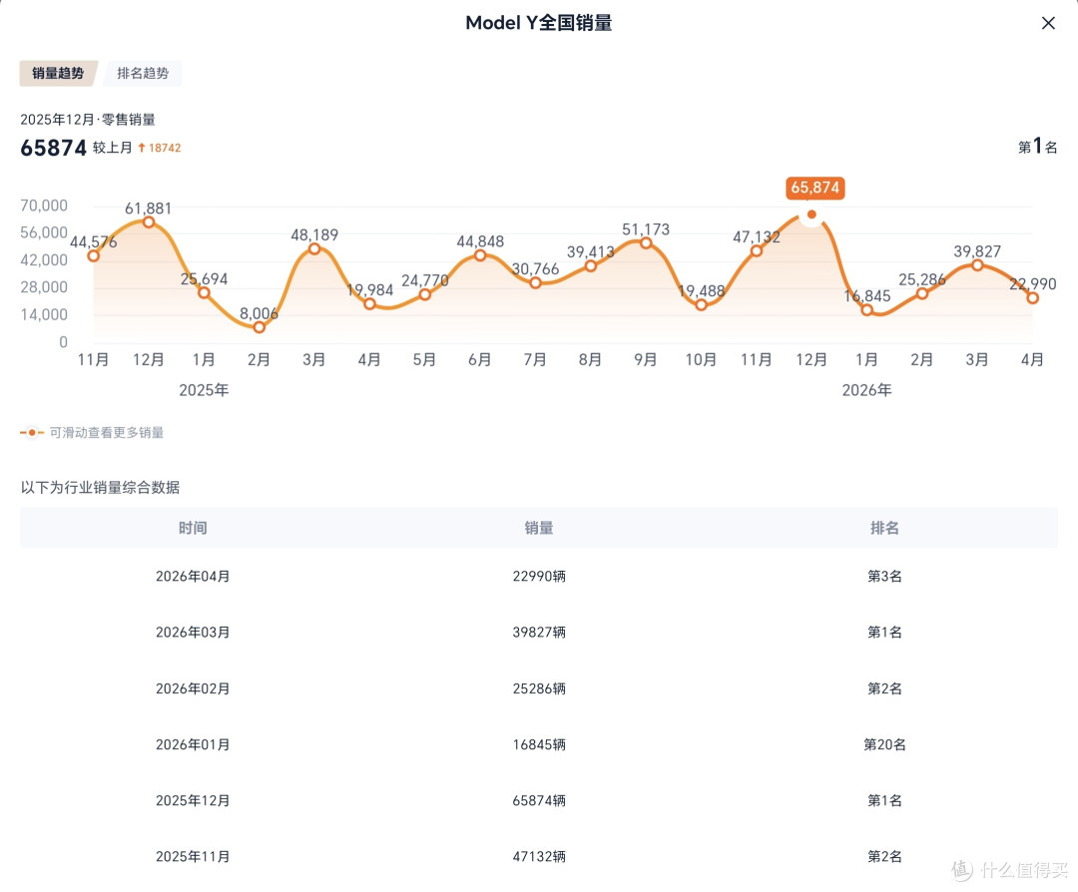Select the 19,488 October data point
Image resolution: width=1078 pixels, height=892 pixels.
[702, 305]
